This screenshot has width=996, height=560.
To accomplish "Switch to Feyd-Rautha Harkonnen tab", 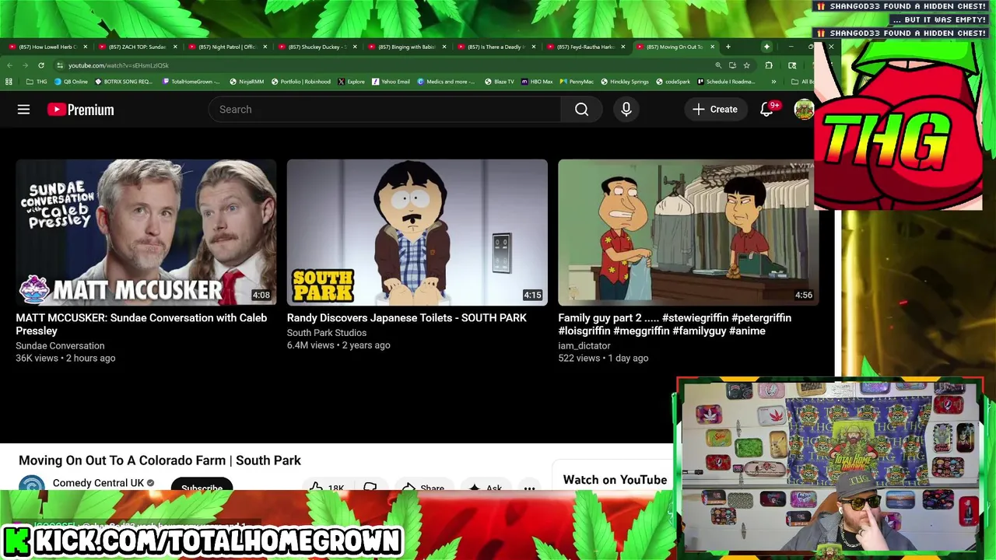I will [x=585, y=47].
